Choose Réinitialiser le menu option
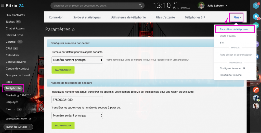This screenshot has height=133, width=261. click(230, 75)
